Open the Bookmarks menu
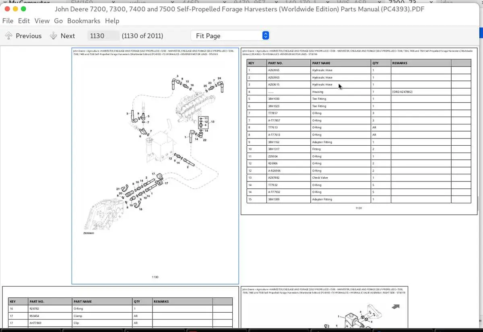This screenshot has width=483, height=332. (x=84, y=21)
